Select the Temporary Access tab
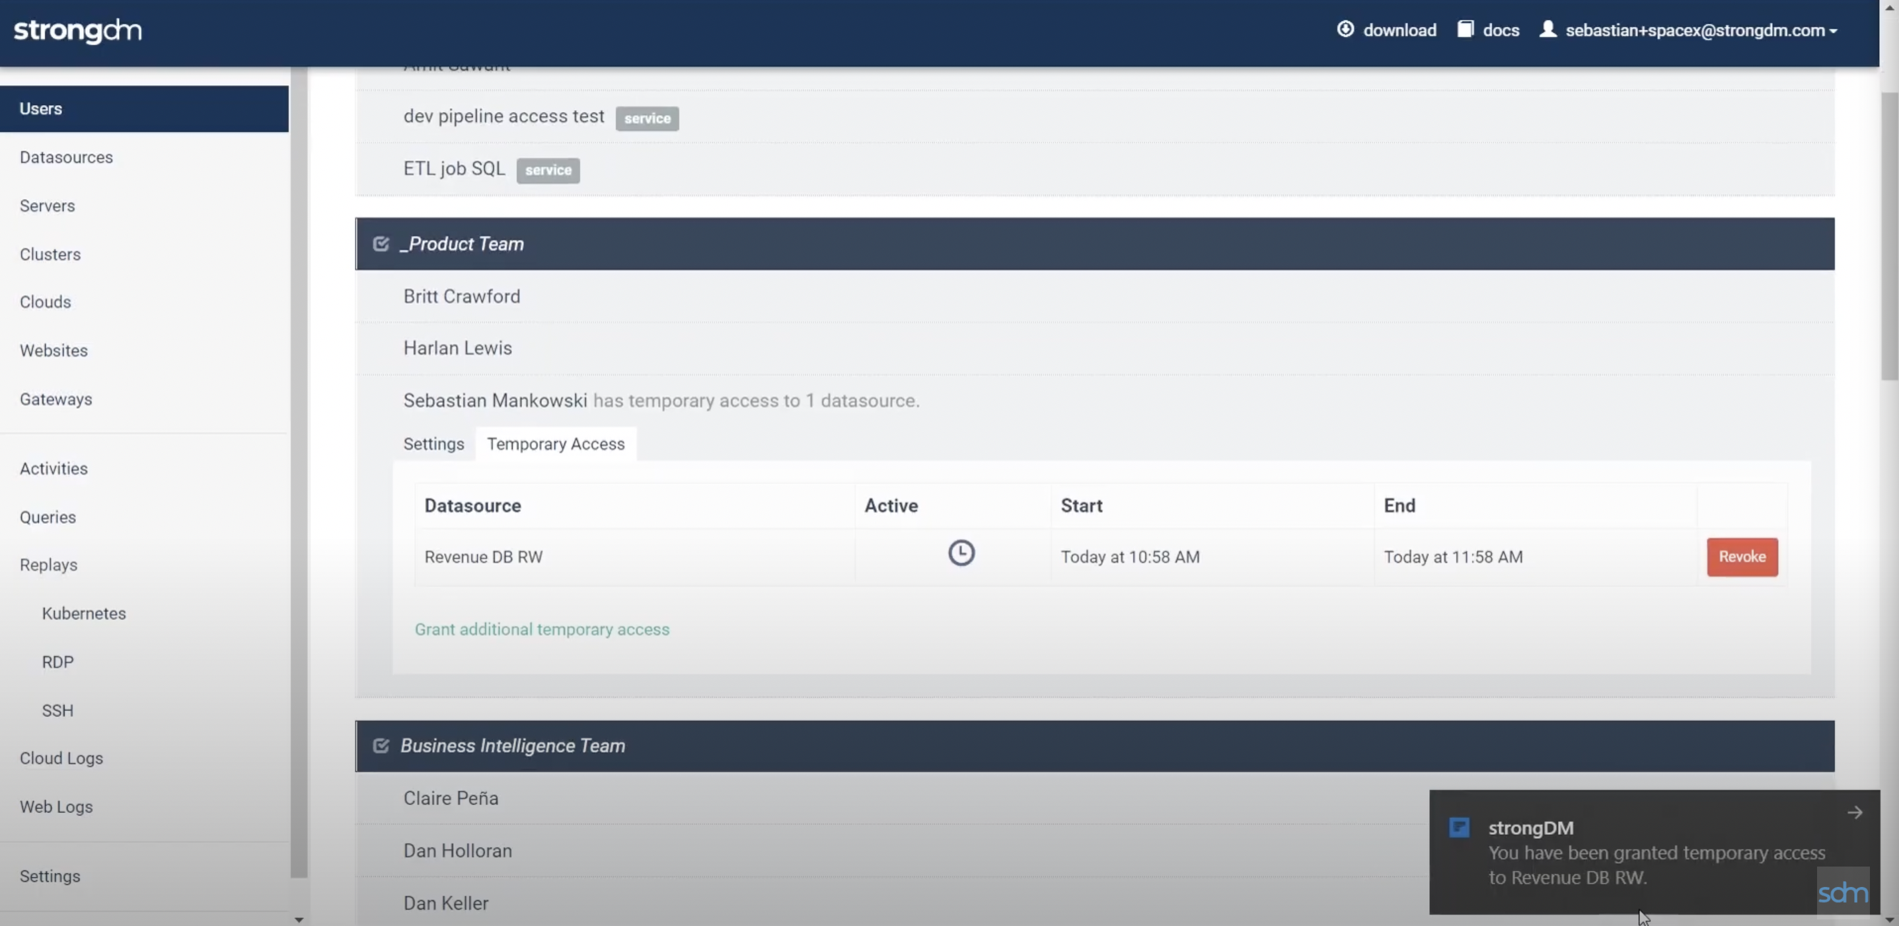 tap(555, 445)
